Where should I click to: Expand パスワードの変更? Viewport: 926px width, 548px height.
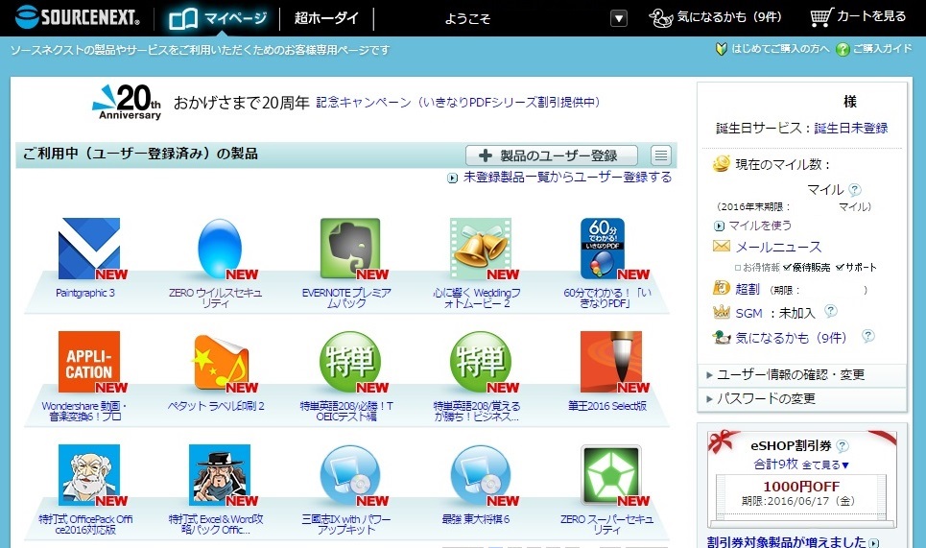coord(802,398)
